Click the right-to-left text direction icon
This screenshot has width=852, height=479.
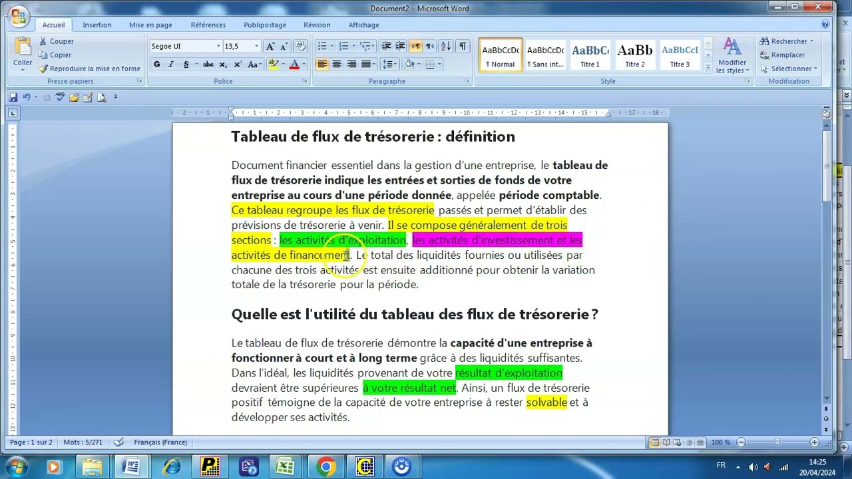tap(429, 46)
